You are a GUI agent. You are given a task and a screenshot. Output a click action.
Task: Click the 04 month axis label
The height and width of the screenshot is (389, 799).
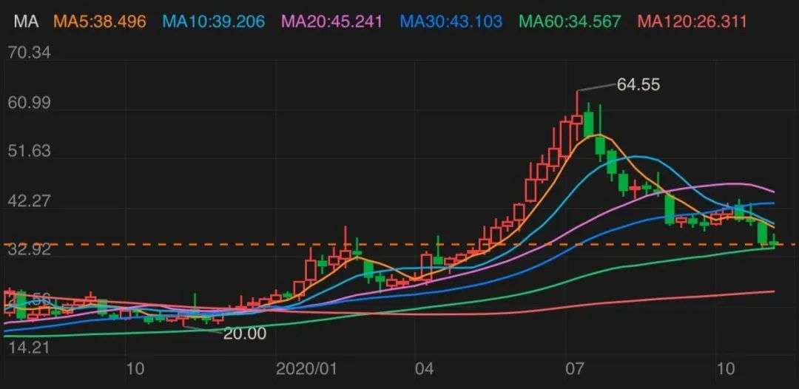(424, 369)
